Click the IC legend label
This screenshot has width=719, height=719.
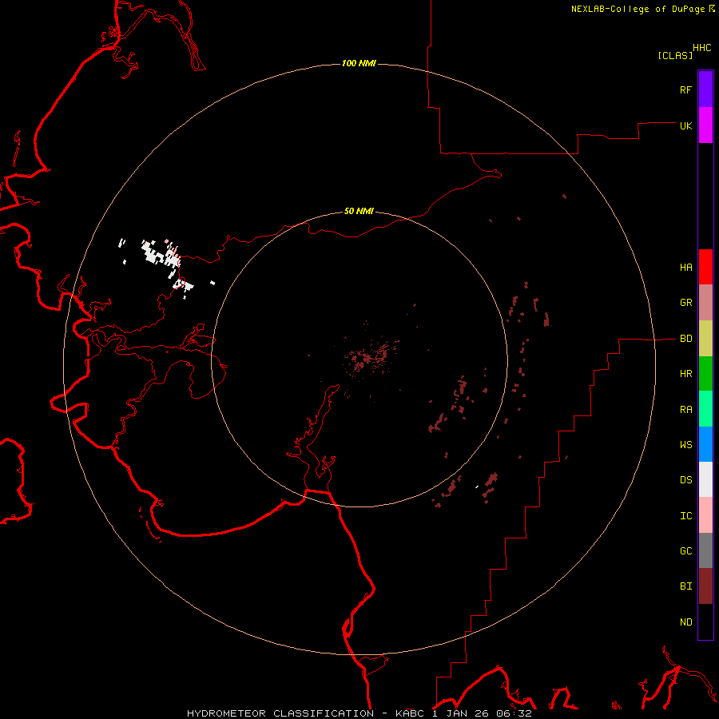click(x=685, y=516)
